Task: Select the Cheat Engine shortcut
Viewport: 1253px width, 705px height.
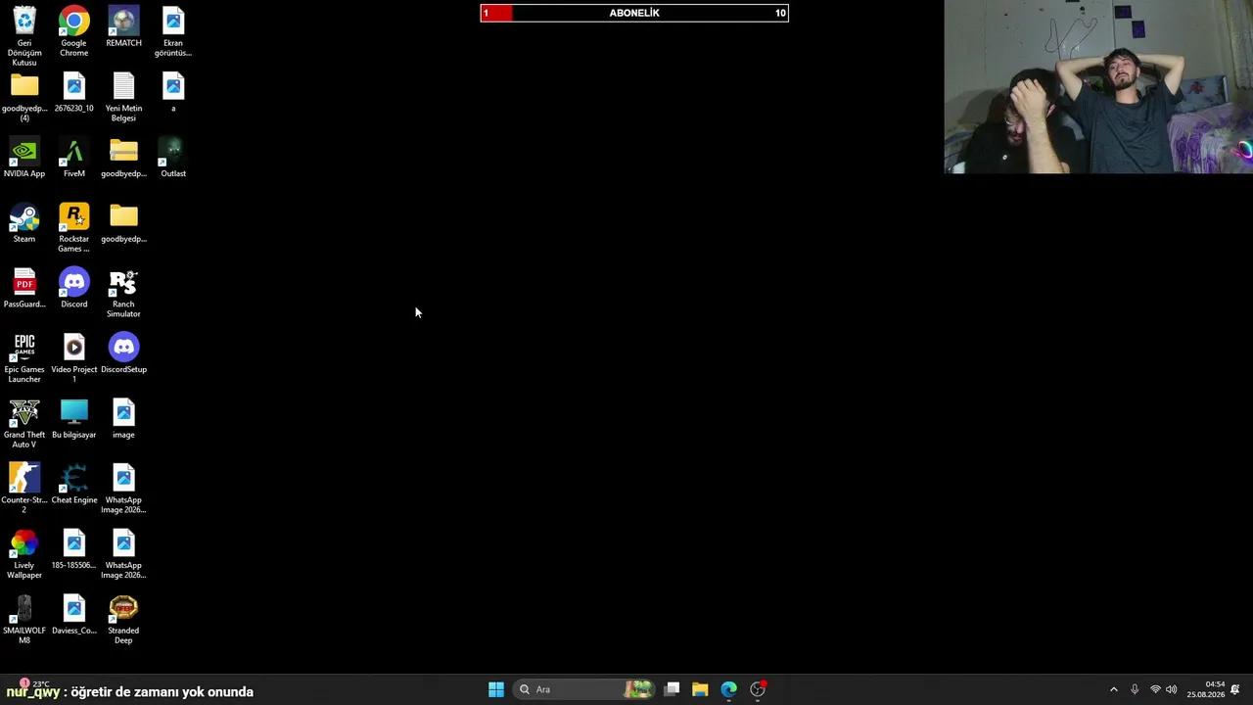Action: click(x=74, y=485)
